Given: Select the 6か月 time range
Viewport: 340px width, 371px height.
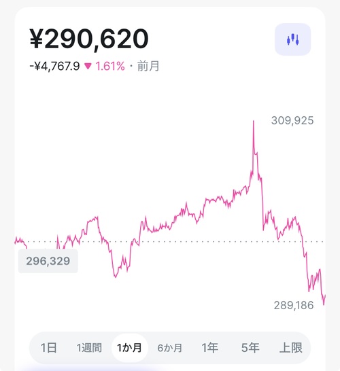Looking at the screenshot, I should [x=170, y=348].
